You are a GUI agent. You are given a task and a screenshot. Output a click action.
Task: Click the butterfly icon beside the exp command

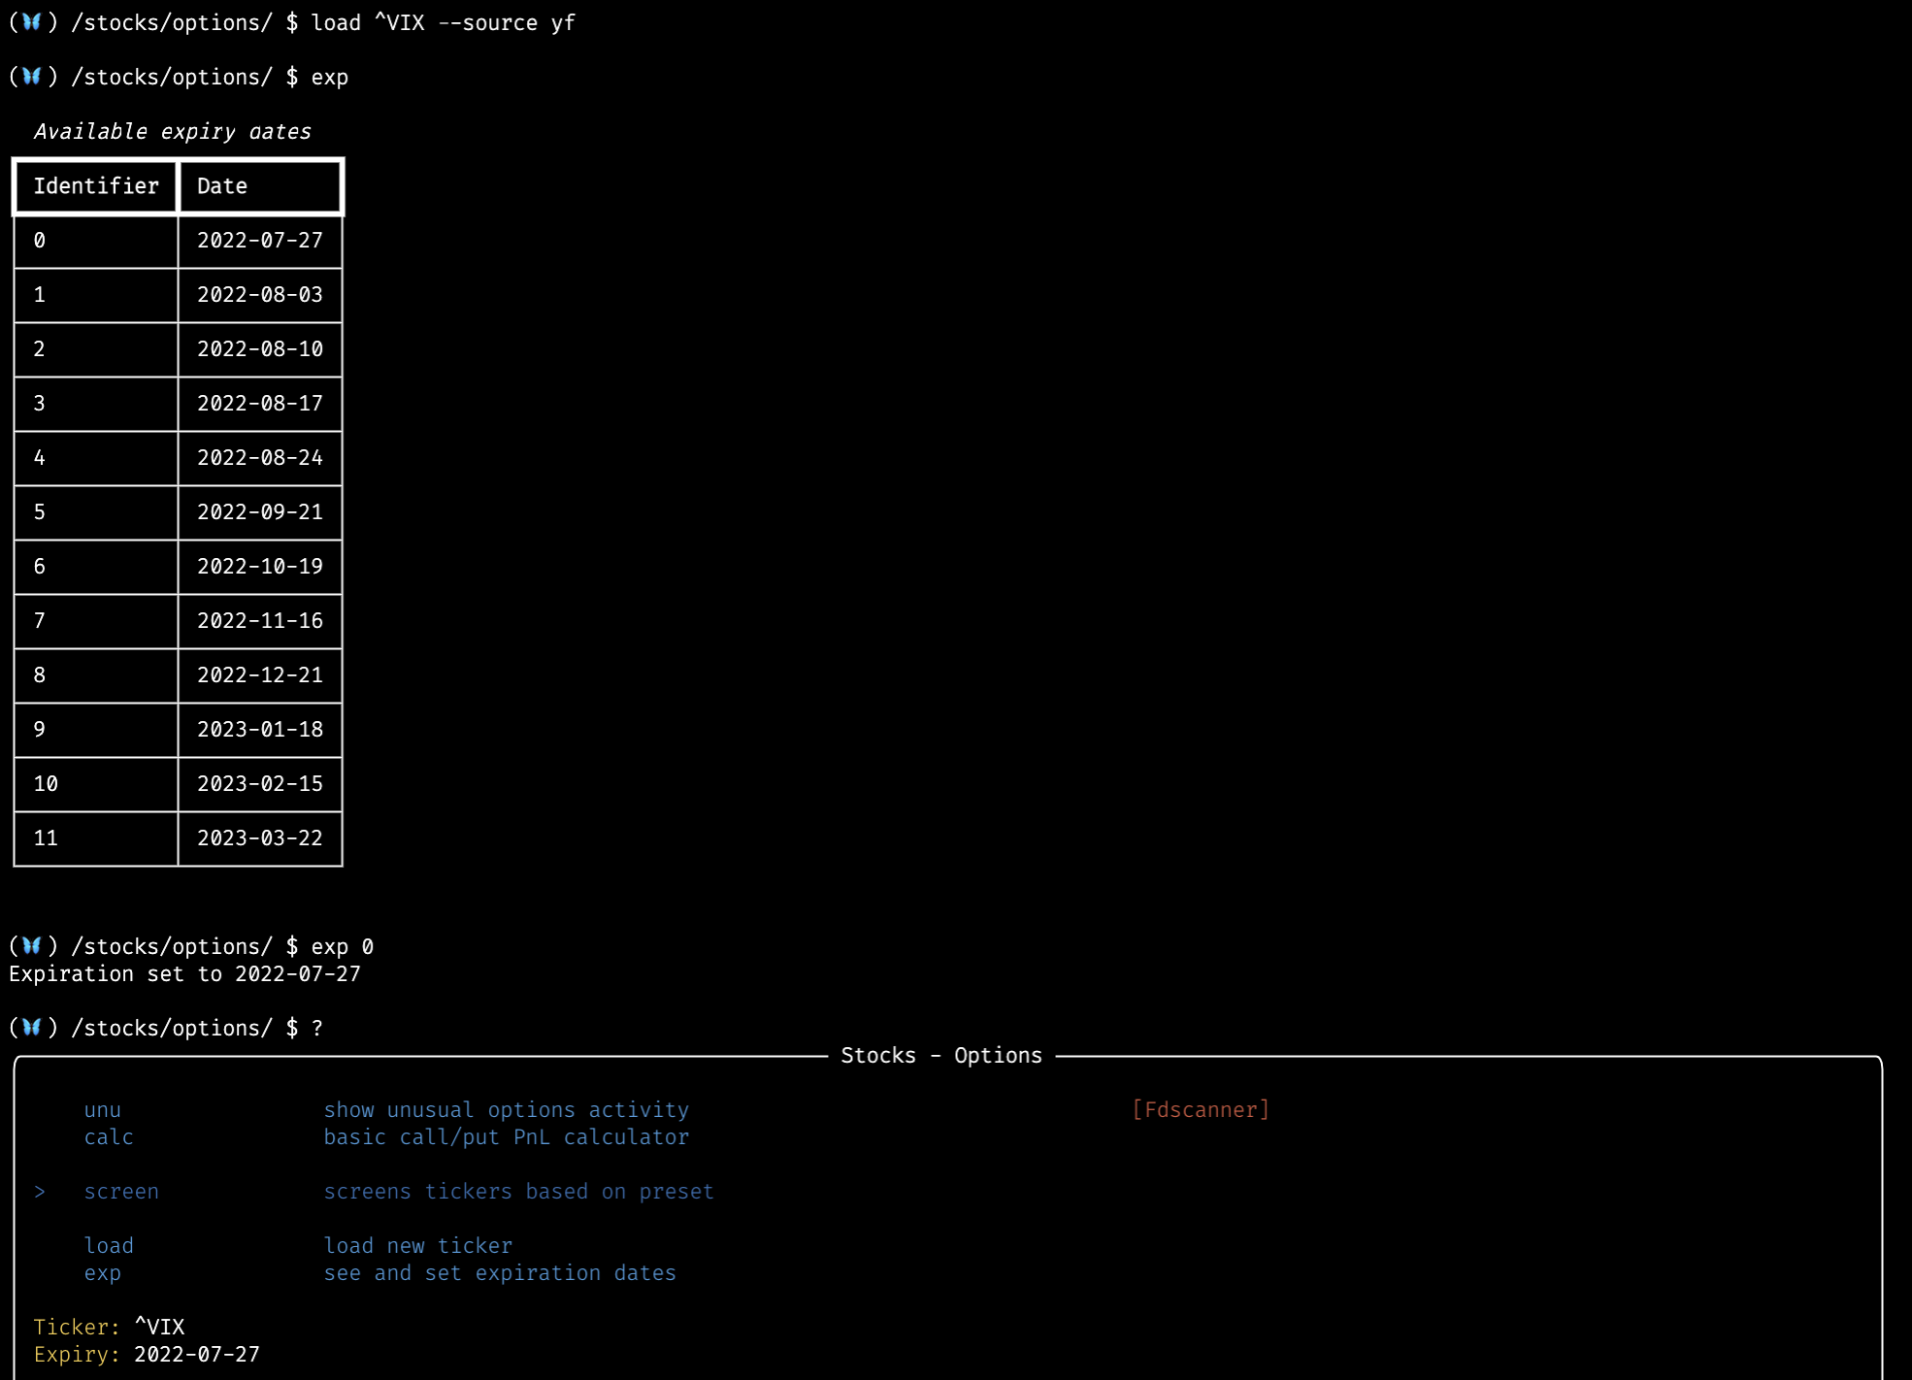(32, 77)
